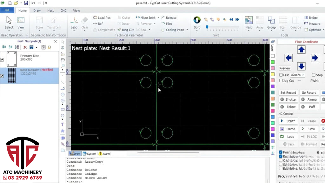Open the Alarm tab at bottom
Image resolution: width=325 pixels, height=183 pixels.
(x=104, y=154)
